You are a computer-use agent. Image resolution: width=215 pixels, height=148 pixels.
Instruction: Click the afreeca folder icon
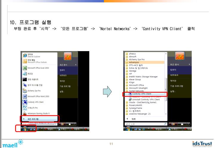[x=127, y=54]
